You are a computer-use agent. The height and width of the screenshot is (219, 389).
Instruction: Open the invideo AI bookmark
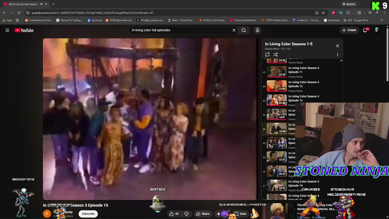click(306, 20)
